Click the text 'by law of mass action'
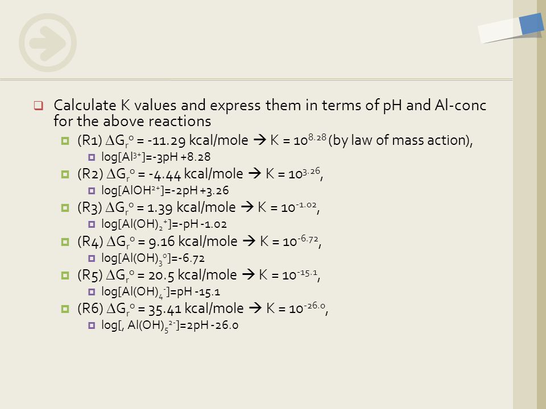The width and height of the screenshot is (546, 409). click(400, 140)
